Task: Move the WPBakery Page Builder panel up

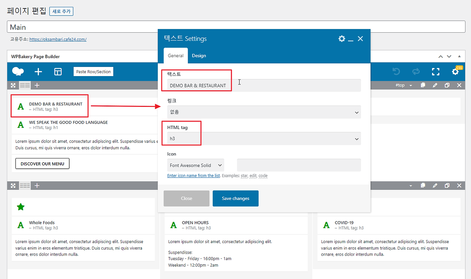Action: click(x=440, y=57)
